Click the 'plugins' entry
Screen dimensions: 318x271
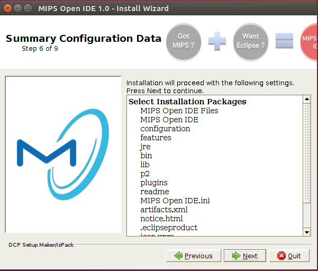[x=154, y=183]
